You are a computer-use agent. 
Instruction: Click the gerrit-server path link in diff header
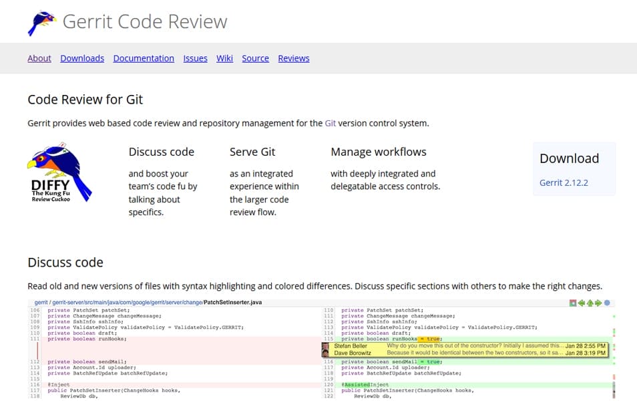[127, 303]
